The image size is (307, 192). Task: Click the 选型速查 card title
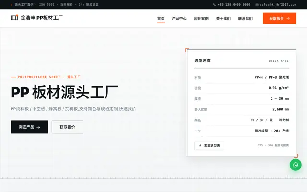coord(202,61)
